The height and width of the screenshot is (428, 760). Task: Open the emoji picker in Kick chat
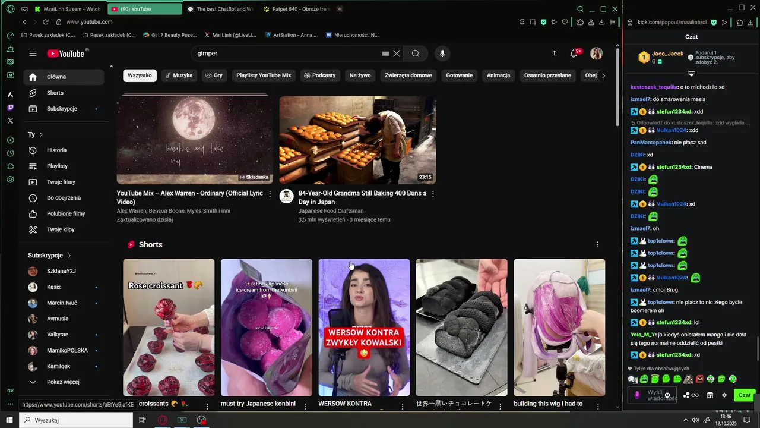[x=667, y=395]
